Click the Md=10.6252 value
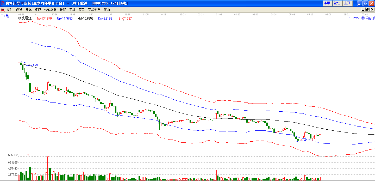Viewport: 375px width, 181px height. click(85, 19)
